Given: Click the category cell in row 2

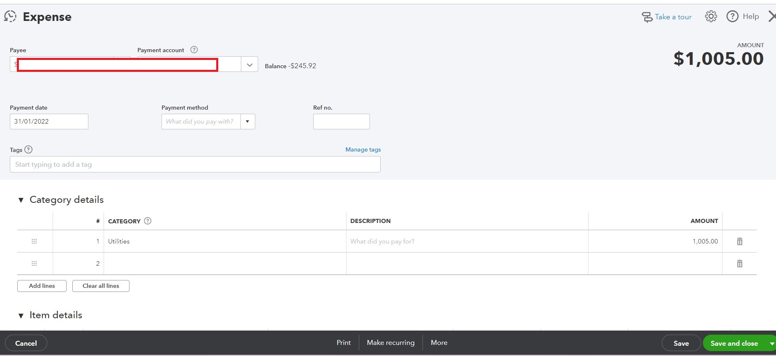Looking at the screenshot, I should [x=225, y=264].
